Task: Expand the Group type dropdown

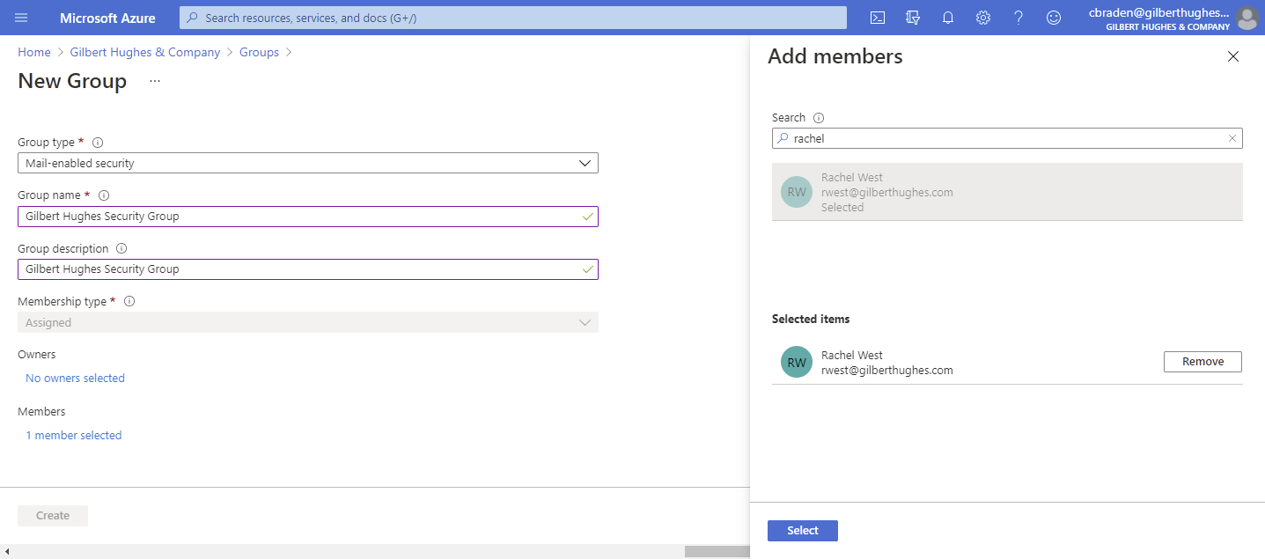Action: pos(308,163)
